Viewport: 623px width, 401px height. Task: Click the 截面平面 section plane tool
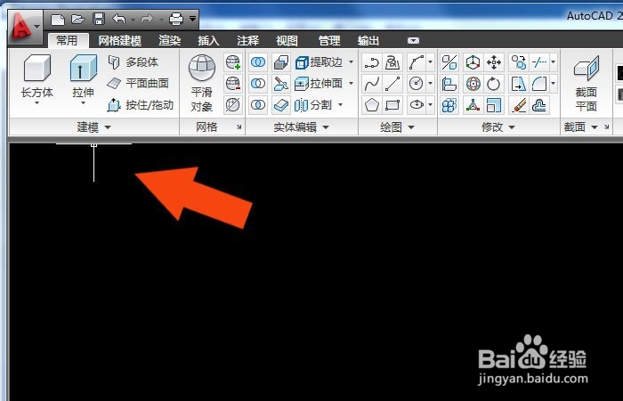(587, 84)
